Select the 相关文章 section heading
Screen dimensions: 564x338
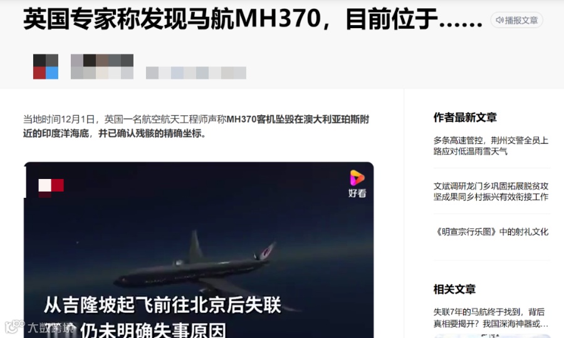coord(455,289)
